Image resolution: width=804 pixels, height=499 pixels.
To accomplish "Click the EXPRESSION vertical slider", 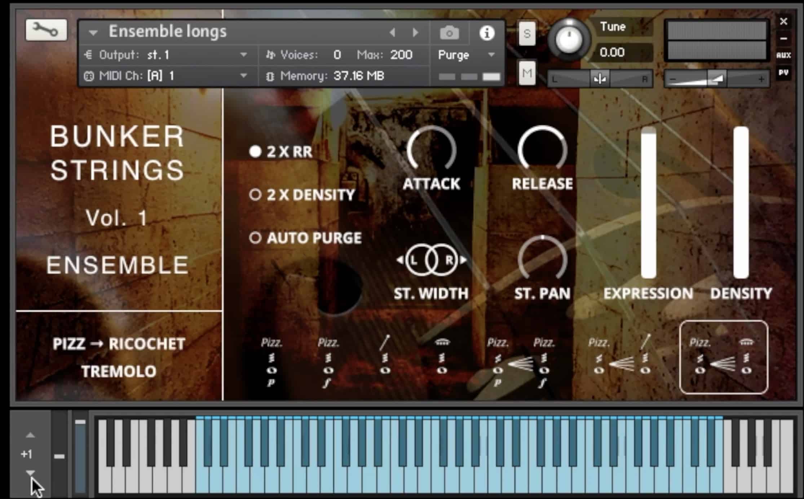I will (648, 203).
